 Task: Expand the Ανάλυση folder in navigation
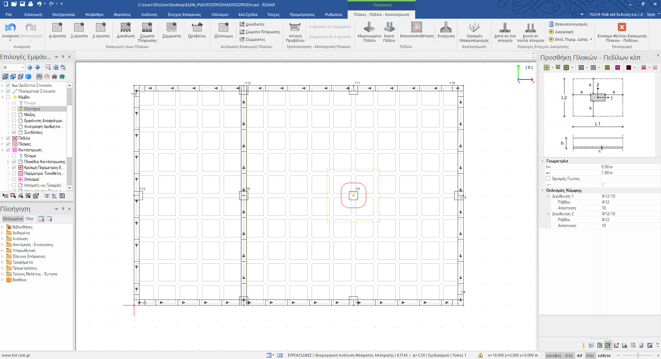2,239
